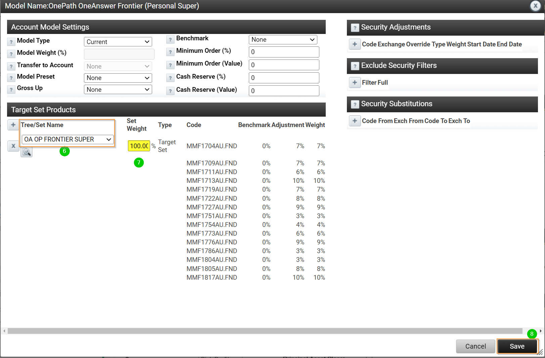Image resolution: width=545 pixels, height=358 pixels.
Task: Open the Model Type dropdown
Action: [118, 42]
